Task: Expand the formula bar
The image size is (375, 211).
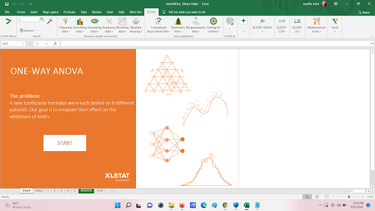Action: (371, 43)
